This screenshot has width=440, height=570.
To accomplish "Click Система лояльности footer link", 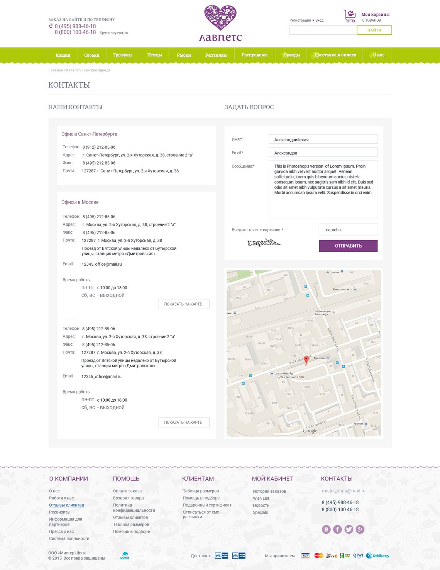I will coord(69,538).
